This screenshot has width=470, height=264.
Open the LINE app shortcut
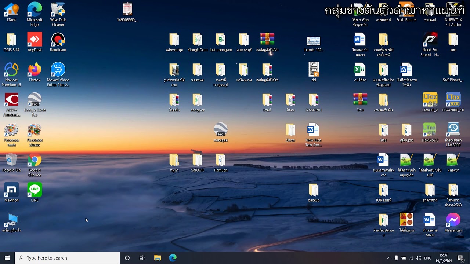pyautogui.click(x=35, y=192)
